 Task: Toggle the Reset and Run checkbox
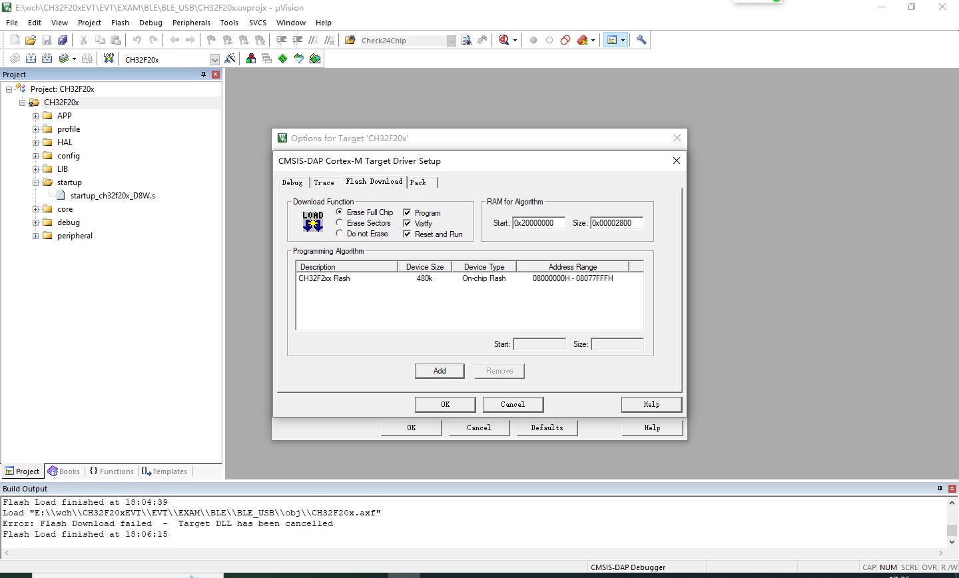click(407, 234)
